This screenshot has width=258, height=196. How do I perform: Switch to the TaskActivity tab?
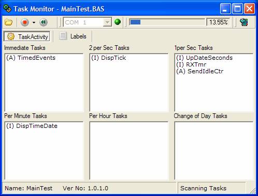27,36
